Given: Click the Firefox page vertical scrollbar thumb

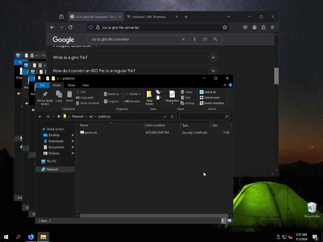Looking at the screenshot, I should pos(276,76).
